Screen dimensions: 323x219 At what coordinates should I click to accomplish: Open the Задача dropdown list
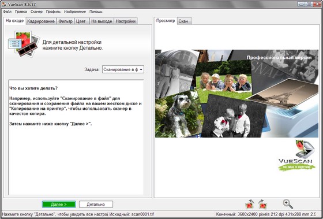click(x=123, y=69)
